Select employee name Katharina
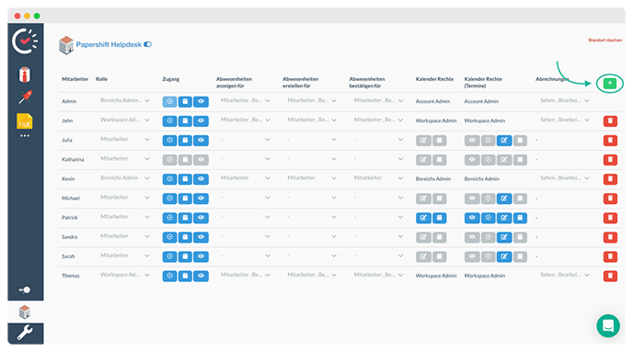 coord(73,159)
